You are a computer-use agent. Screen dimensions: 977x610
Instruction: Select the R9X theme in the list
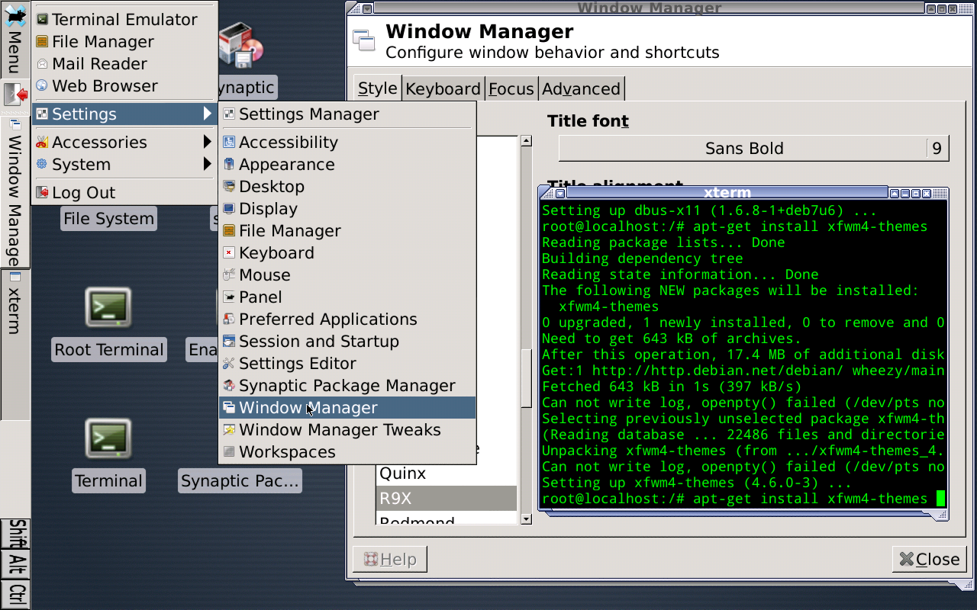pos(447,497)
